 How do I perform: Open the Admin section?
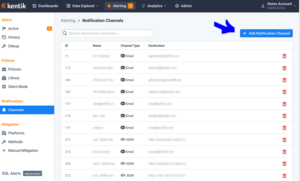coord(183,6)
